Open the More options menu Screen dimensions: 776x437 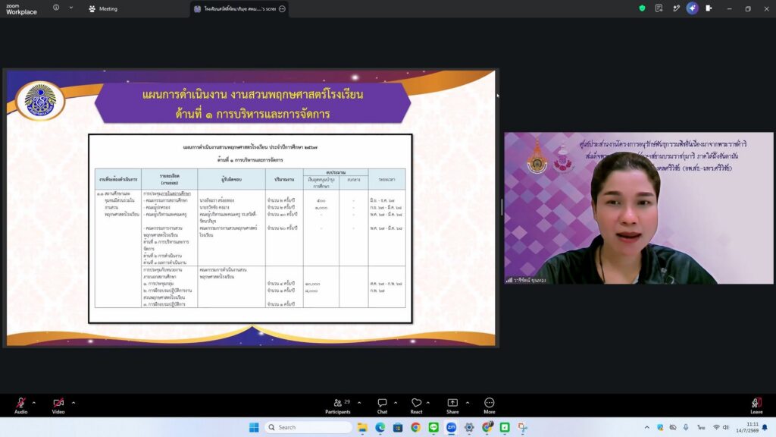[489, 405]
